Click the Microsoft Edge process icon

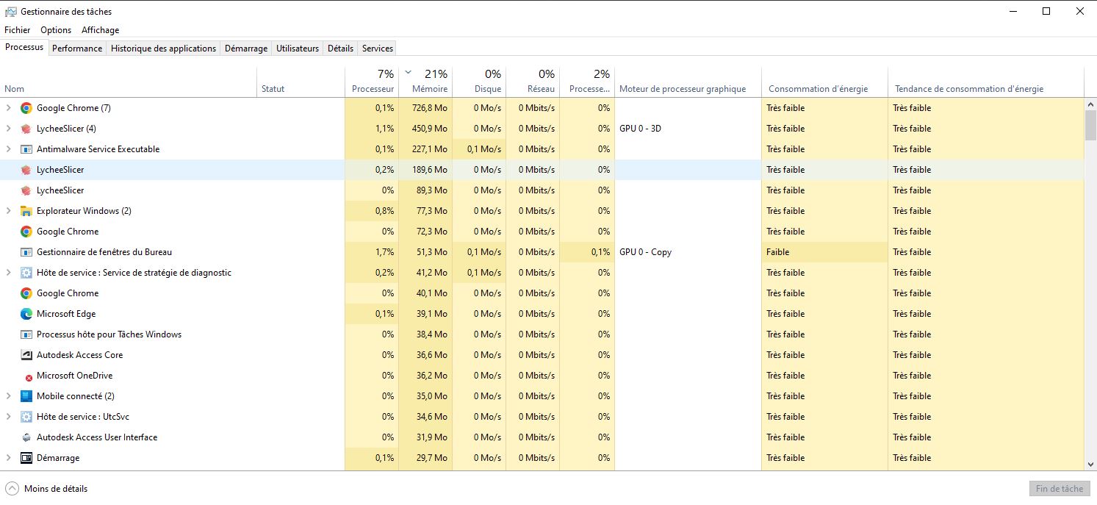(26, 314)
